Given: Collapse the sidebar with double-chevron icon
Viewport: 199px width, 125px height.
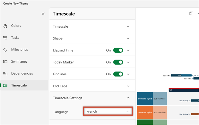Looking at the screenshot, I should (43, 14).
